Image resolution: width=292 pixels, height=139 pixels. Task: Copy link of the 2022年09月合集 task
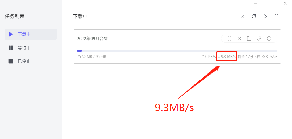tap(259, 39)
